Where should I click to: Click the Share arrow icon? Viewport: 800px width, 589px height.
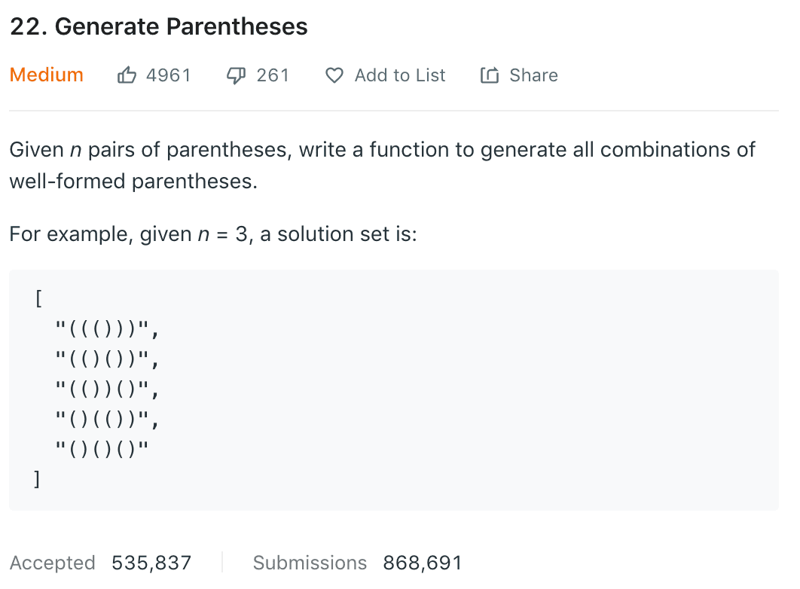490,75
